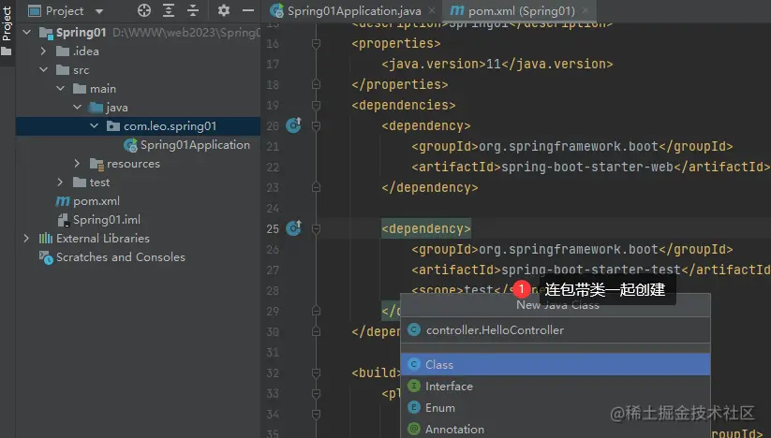Click the locate-in-tree target icon
Image resolution: width=771 pixels, height=438 pixels.
point(144,10)
